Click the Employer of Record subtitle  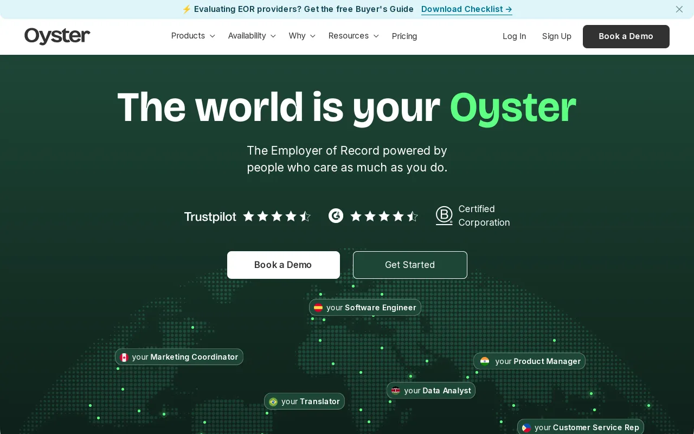(347, 159)
